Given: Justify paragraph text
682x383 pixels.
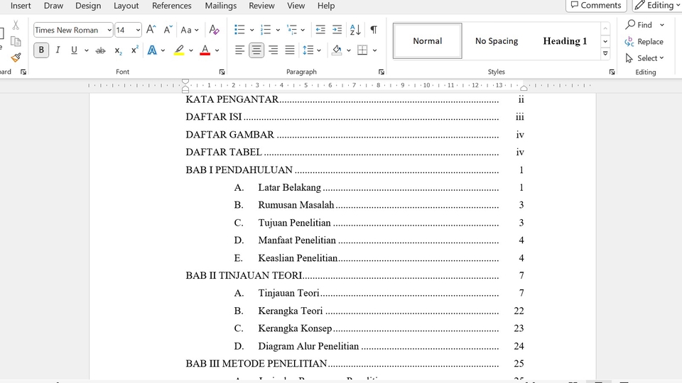Looking at the screenshot, I should [x=290, y=50].
